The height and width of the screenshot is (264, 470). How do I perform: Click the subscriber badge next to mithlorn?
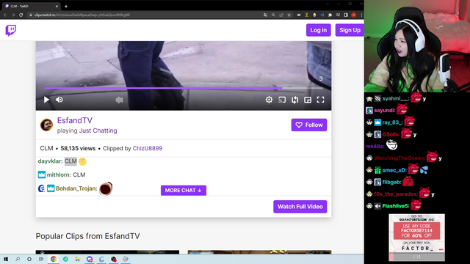click(42, 175)
